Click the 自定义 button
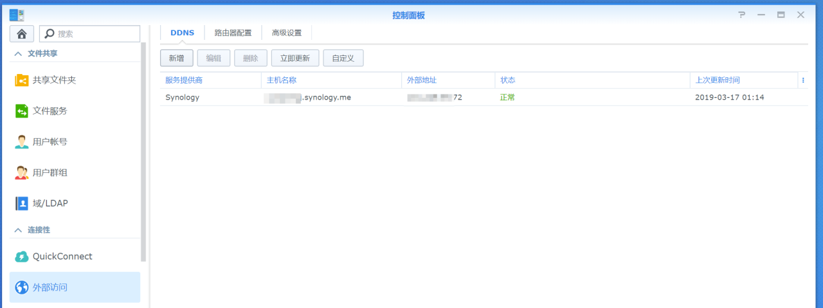823x308 pixels. [343, 58]
